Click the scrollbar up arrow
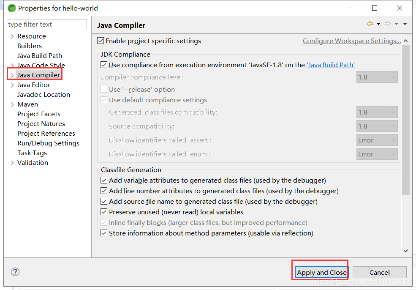This screenshot has width=416, height=290. click(x=406, y=41)
